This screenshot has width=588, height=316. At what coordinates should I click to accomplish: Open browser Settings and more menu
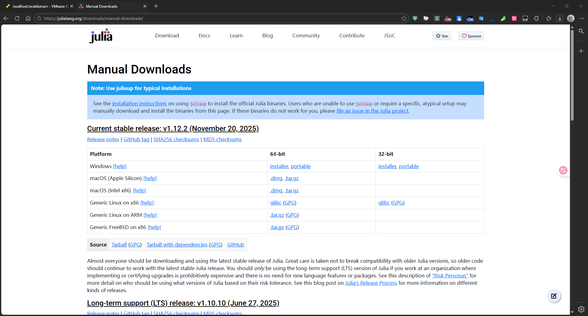(582, 18)
